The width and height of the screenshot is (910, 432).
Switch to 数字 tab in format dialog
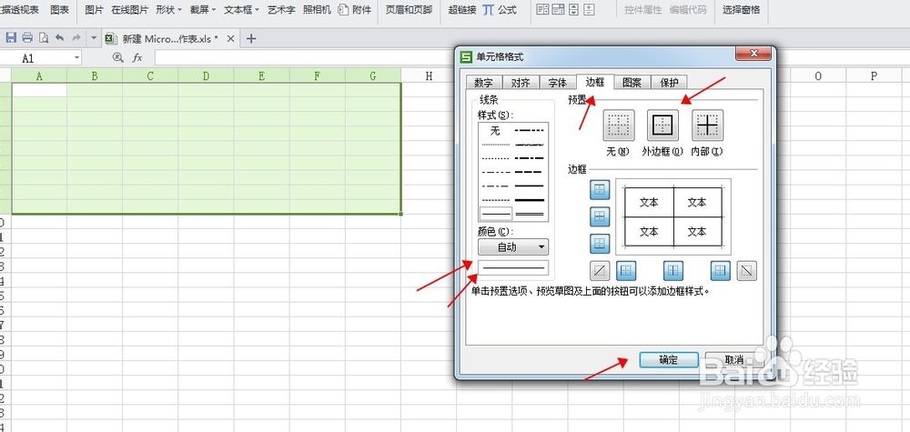click(483, 83)
